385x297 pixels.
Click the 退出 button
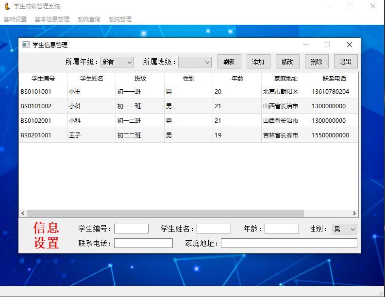(346, 62)
